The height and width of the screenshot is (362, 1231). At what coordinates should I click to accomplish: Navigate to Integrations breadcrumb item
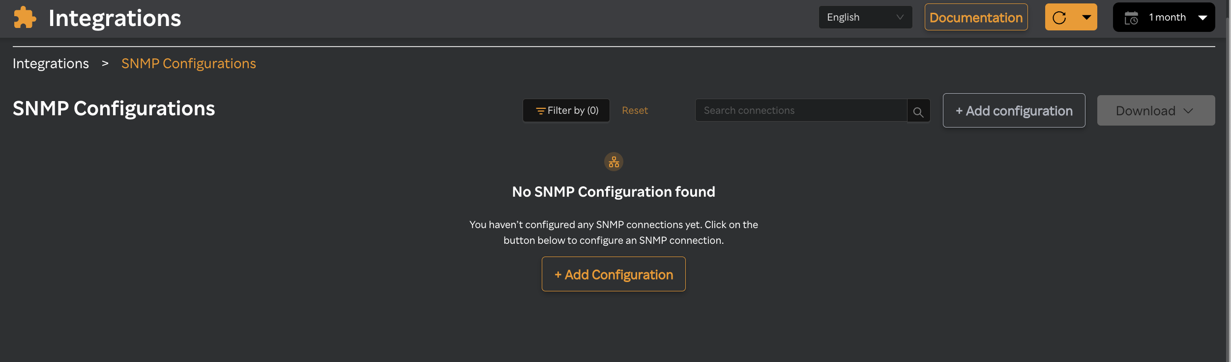tap(51, 63)
